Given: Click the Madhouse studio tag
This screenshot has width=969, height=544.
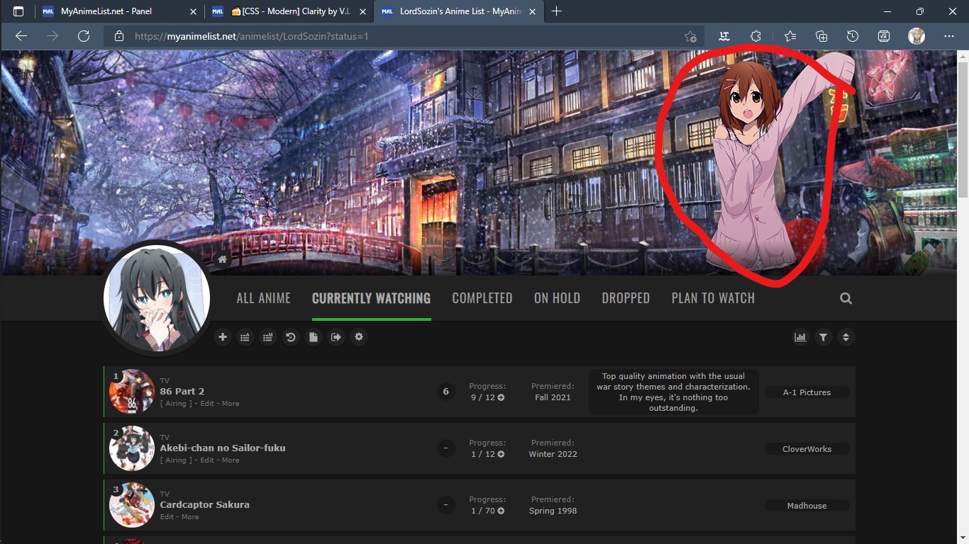Looking at the screenshot, I should click(807, 506).
